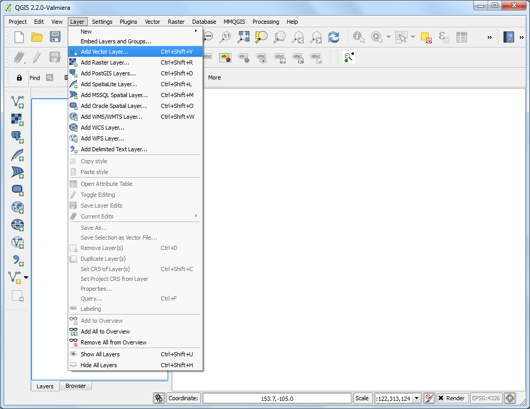Image resolution: width=530 pixels, height=409 pixels.
Task: Open the Run Feature Action dropdown arrow
Action: click(388, 37)
